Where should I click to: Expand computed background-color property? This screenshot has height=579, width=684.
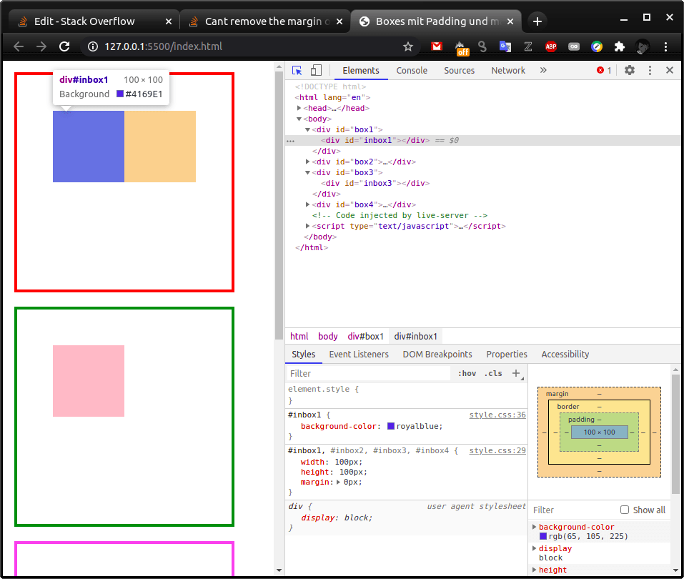coord(535,527)
